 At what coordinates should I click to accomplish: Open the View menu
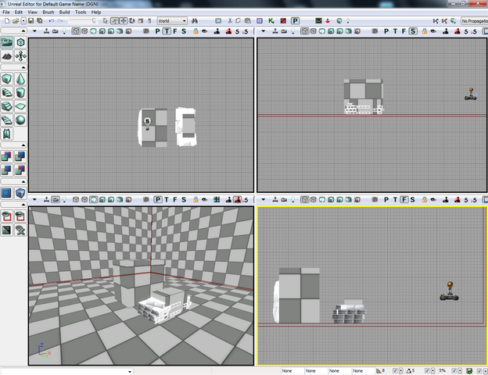pyautogui.click(x=32, y=12)
